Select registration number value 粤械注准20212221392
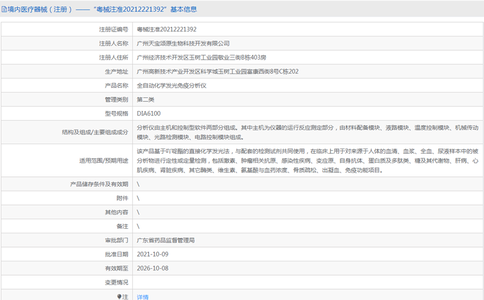Image resolution: width=484 pixels, height=300 pixels. coord(167,30)
